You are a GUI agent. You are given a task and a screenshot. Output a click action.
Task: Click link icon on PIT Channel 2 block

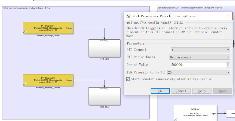(x=25, y=84)
